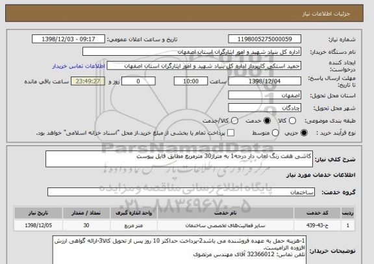Choose the جزیی purchase type radio

pyautogui.click(x=304, y=133)
